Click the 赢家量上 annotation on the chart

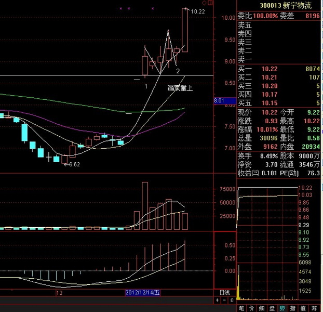(180, 88)
